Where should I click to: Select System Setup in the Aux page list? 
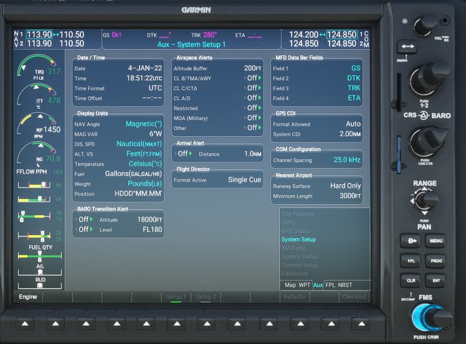[x=298, y=239]
